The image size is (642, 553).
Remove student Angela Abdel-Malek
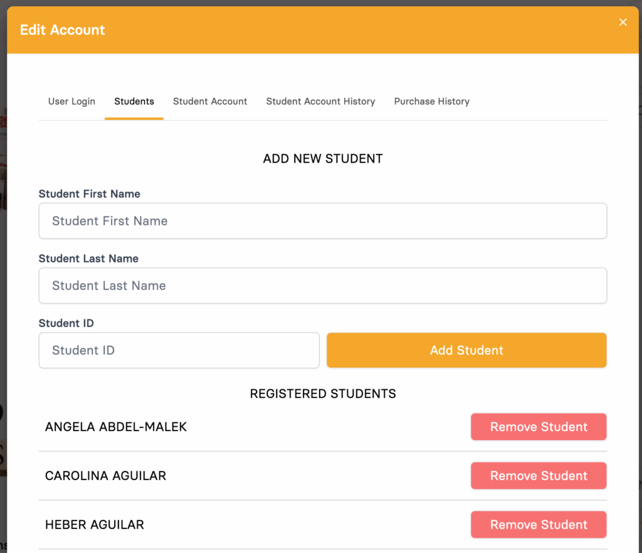coord(539,427)
